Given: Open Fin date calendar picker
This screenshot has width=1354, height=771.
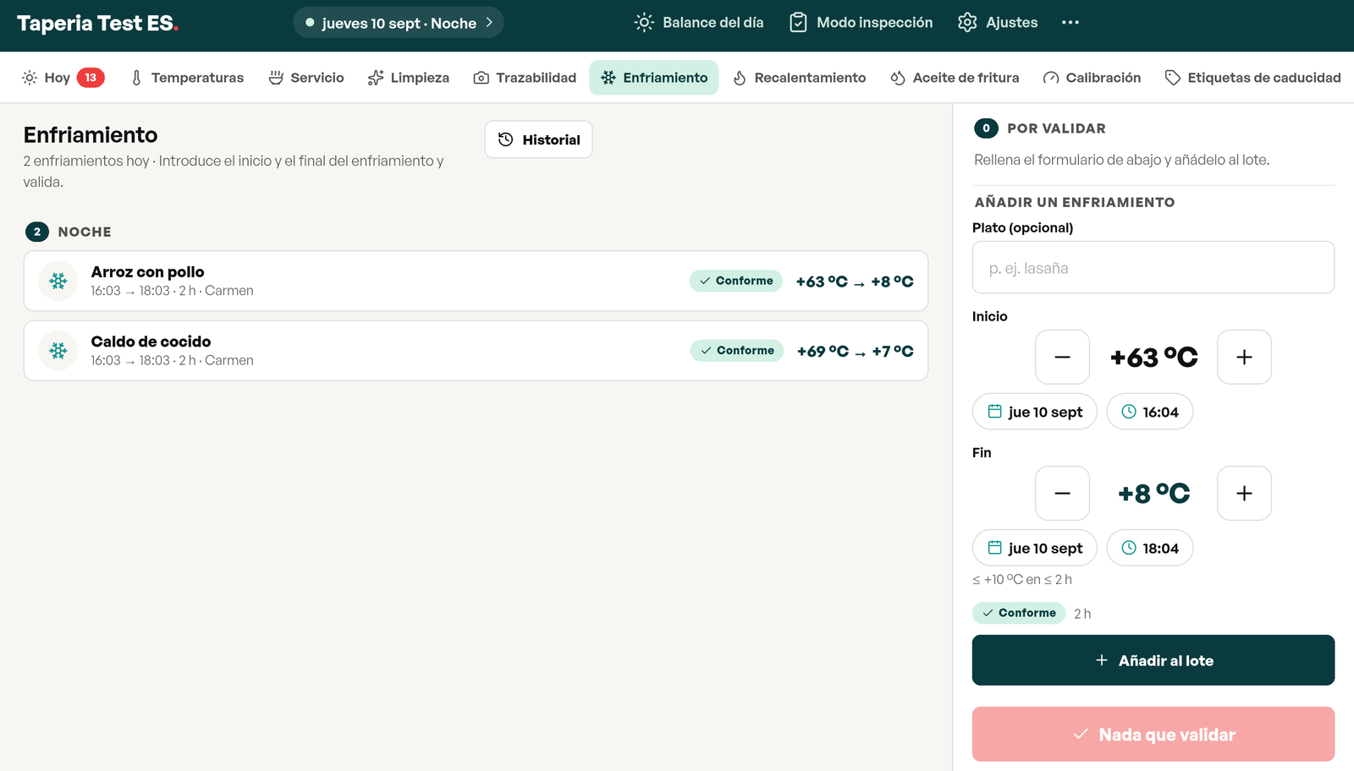Looking at the screenshot, I should click(x=1034, y=548).
